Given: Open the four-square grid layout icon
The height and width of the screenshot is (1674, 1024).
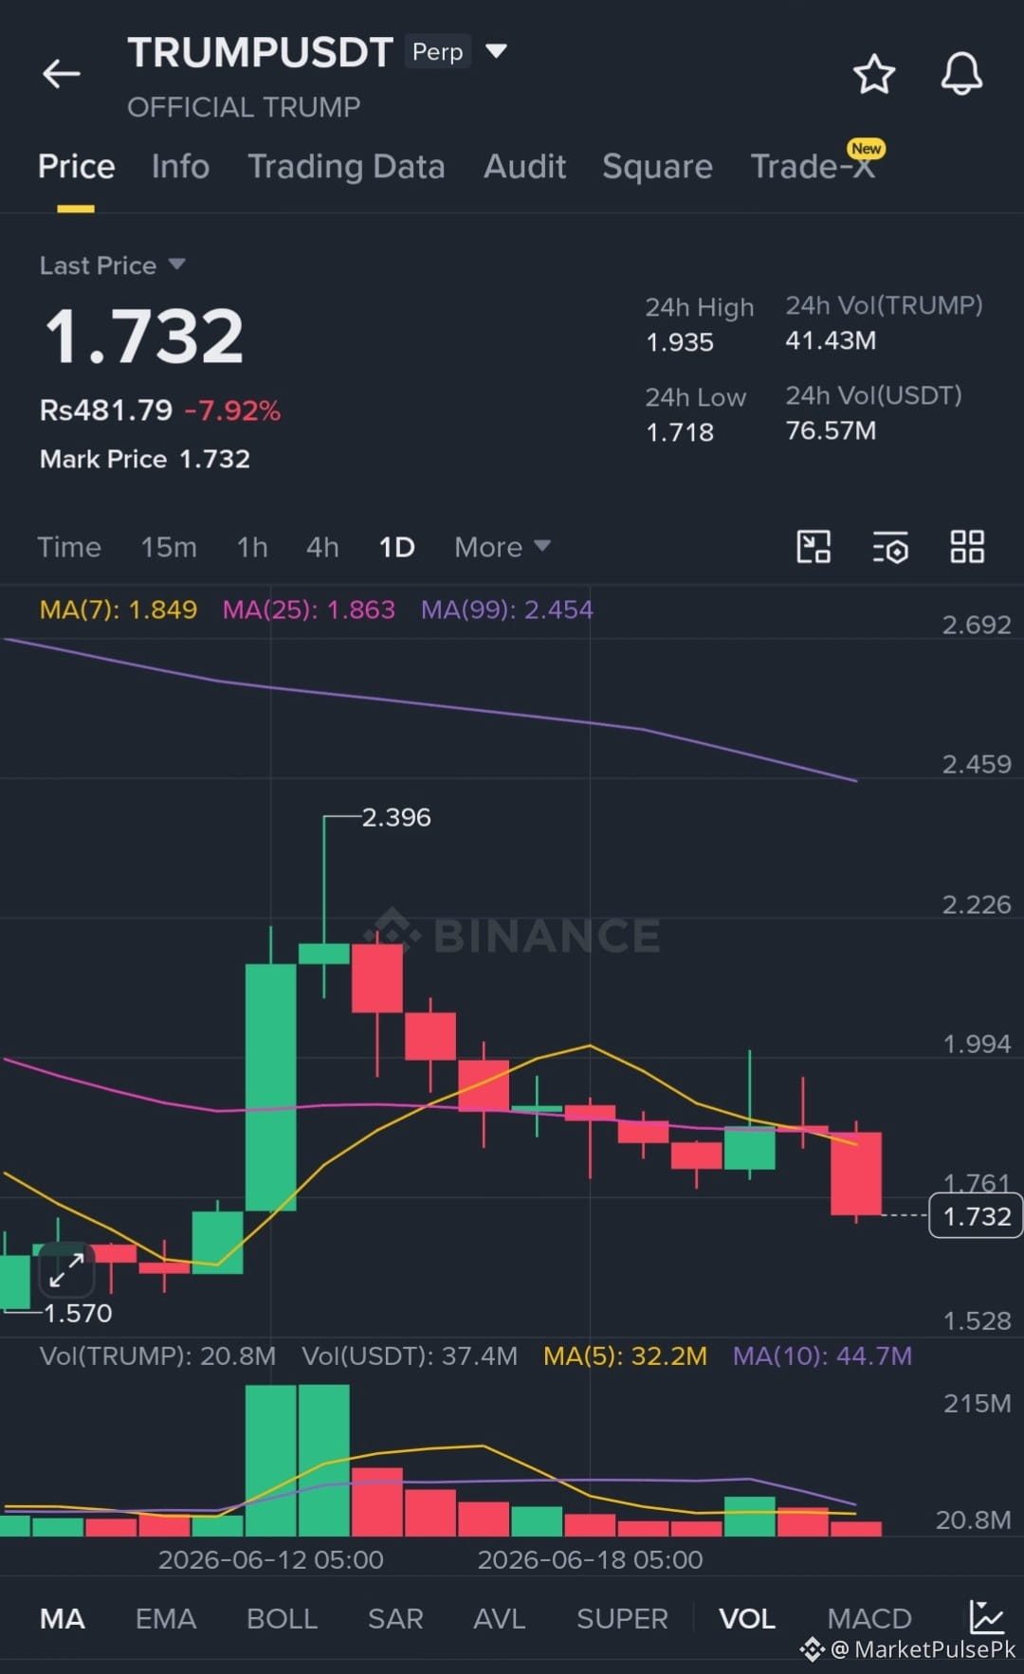Looking at the screenshot, I should [967, 547].
